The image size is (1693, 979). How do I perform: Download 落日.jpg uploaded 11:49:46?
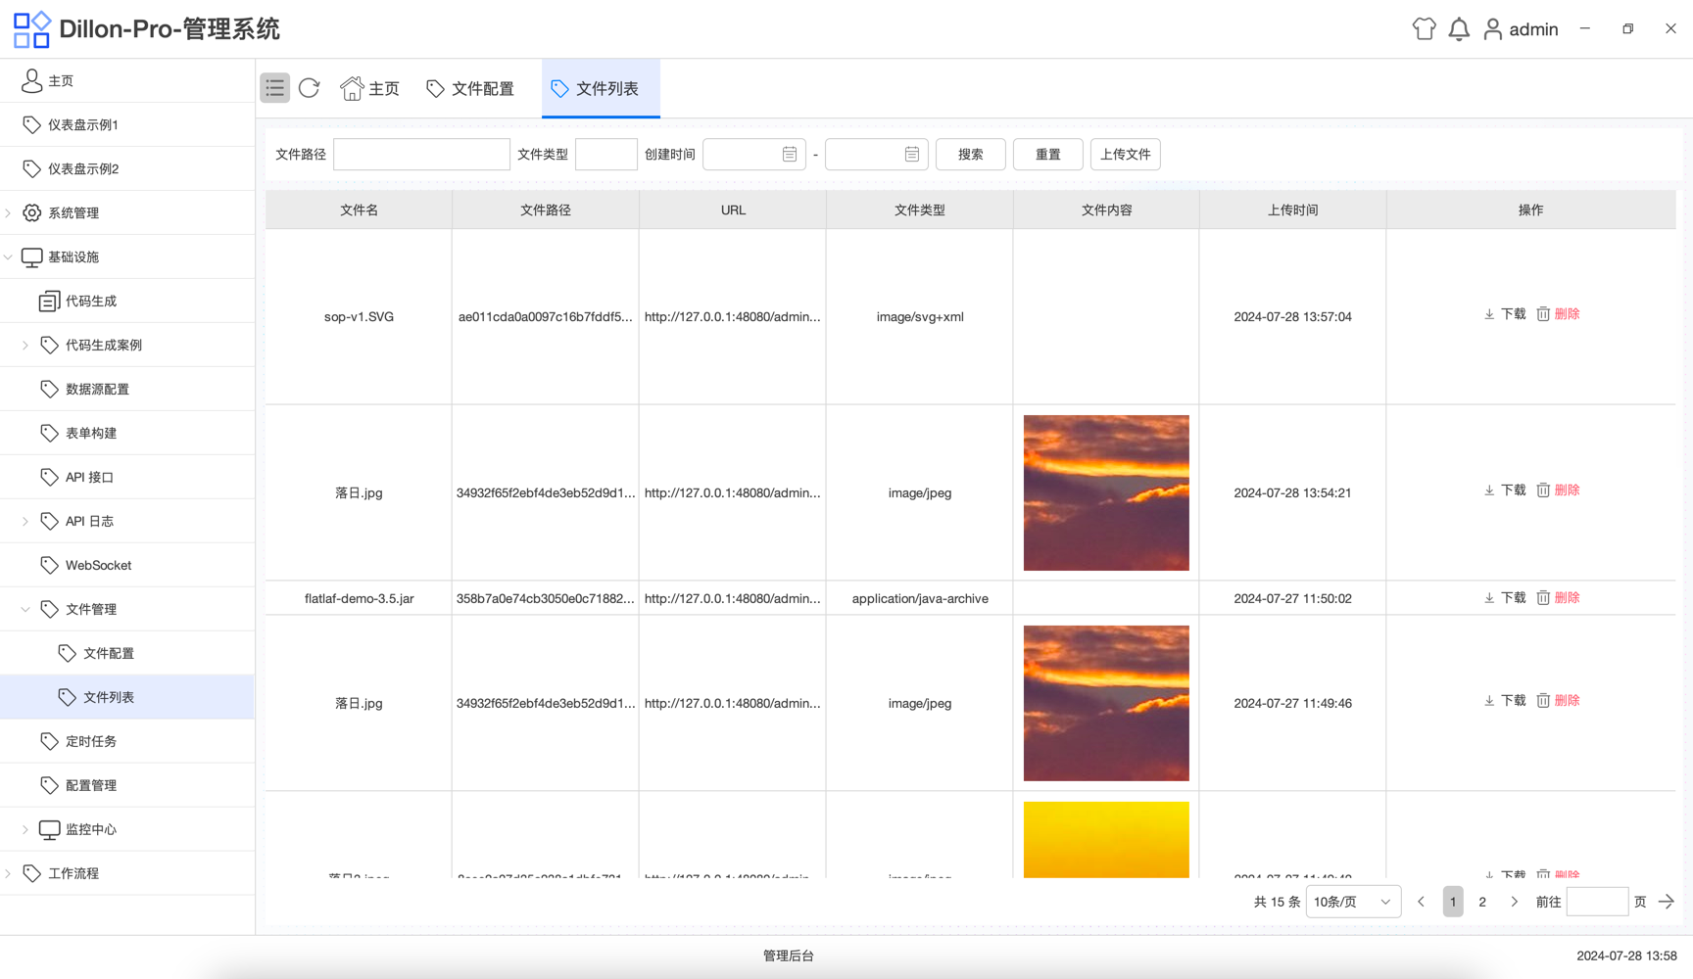click(1505, 701)
